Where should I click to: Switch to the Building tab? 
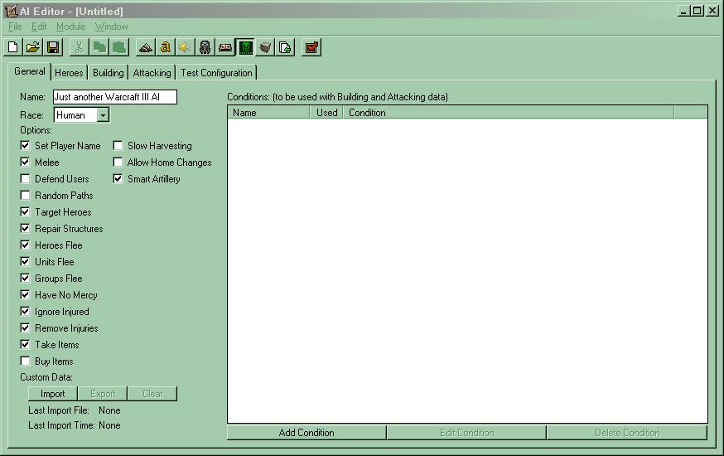tap(108, 73)
